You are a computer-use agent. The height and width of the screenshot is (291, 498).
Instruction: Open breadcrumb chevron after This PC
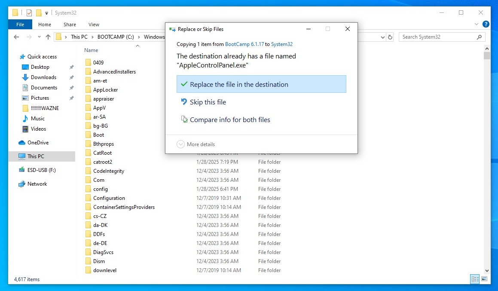pos(92,37)
